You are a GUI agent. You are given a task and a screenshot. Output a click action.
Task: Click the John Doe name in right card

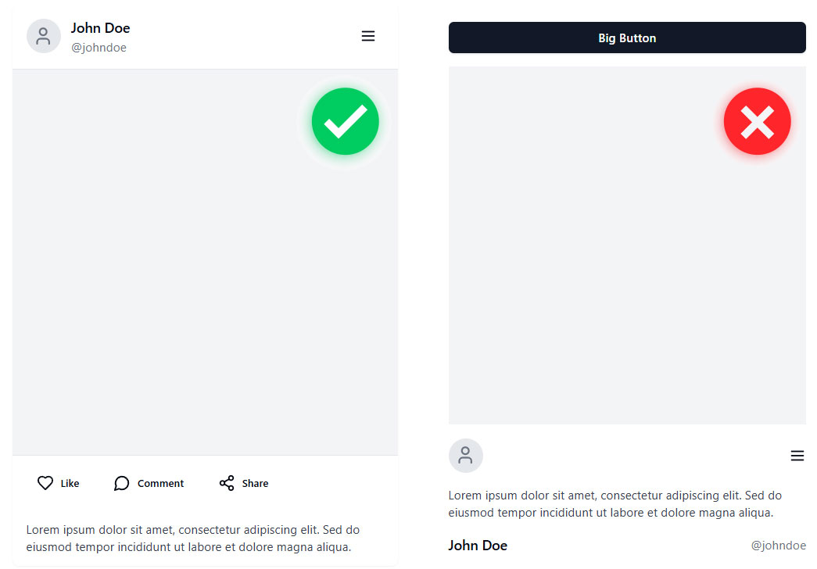click(478, 546)
